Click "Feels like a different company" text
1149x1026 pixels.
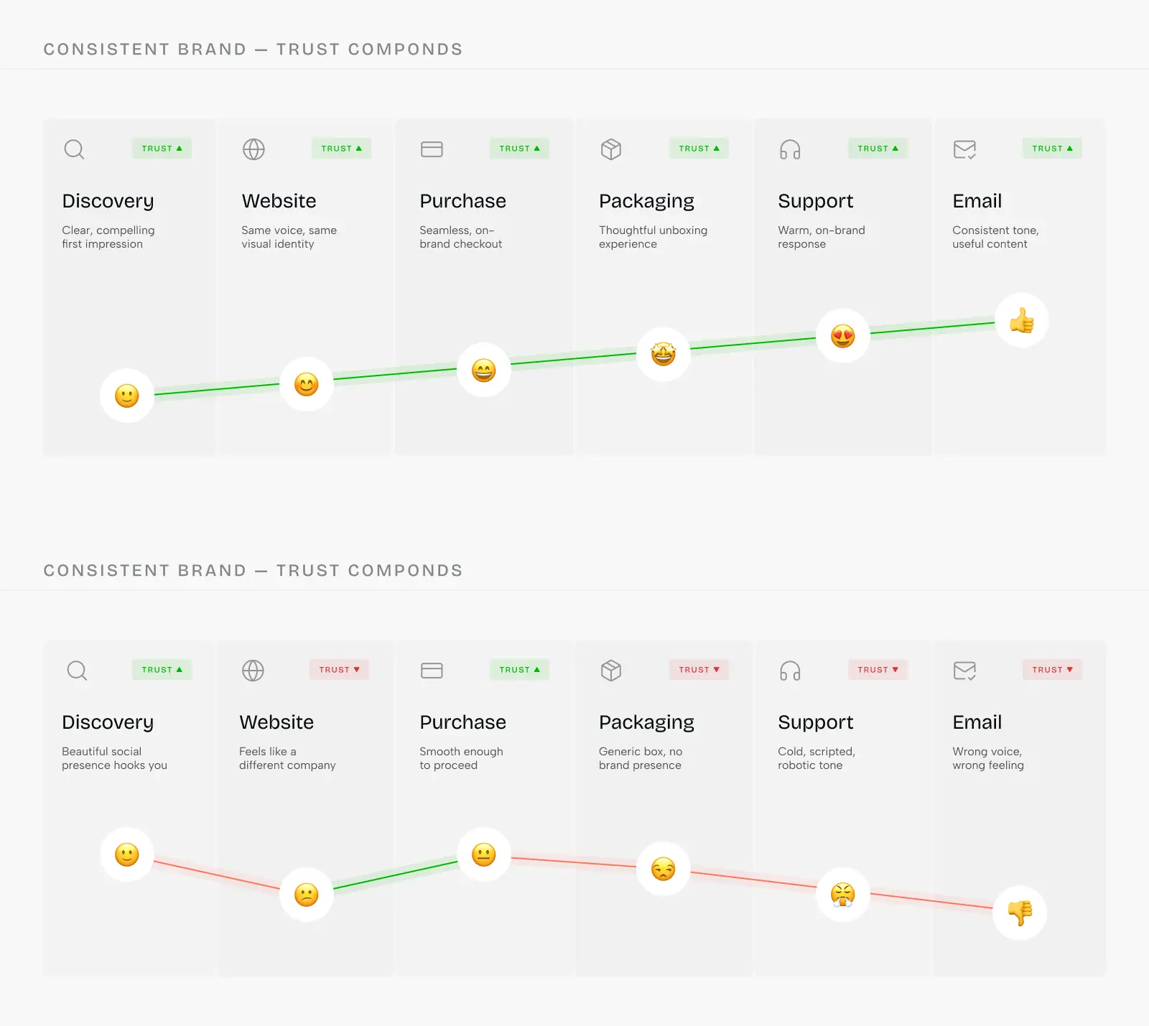[x=287, y=758]
